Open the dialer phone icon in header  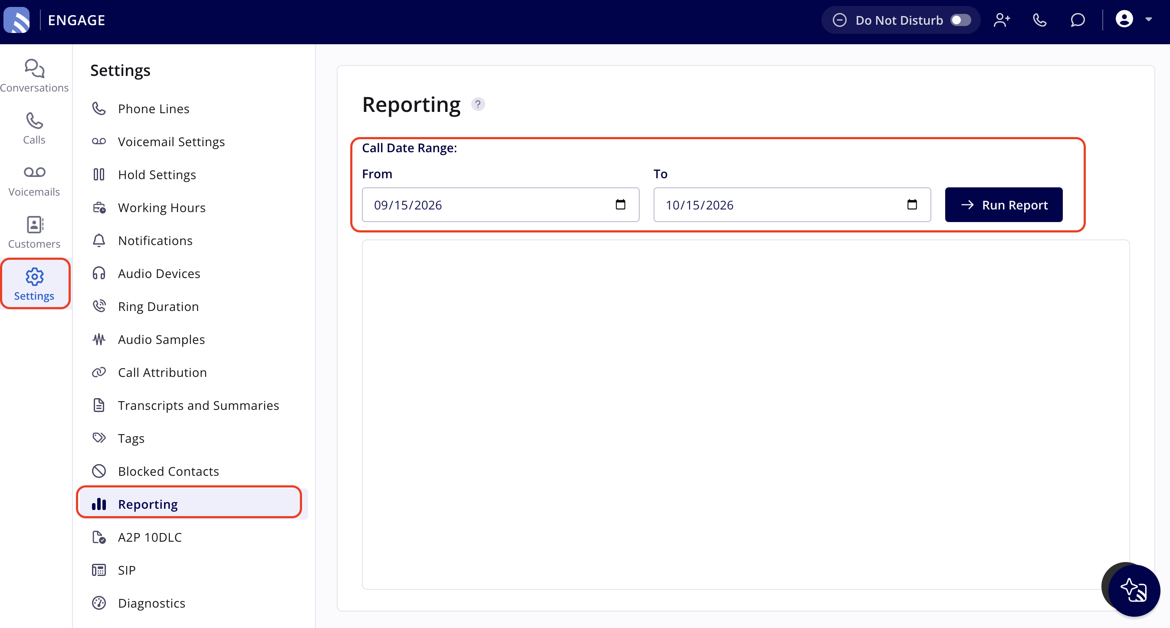(x=1040, y=20)
